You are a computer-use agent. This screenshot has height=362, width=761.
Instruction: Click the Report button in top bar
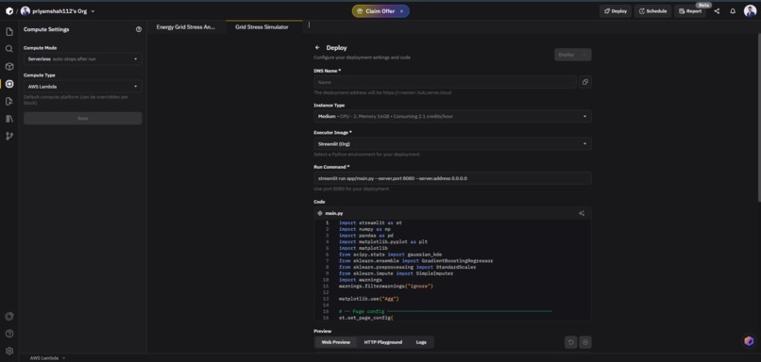coord(690,11)
